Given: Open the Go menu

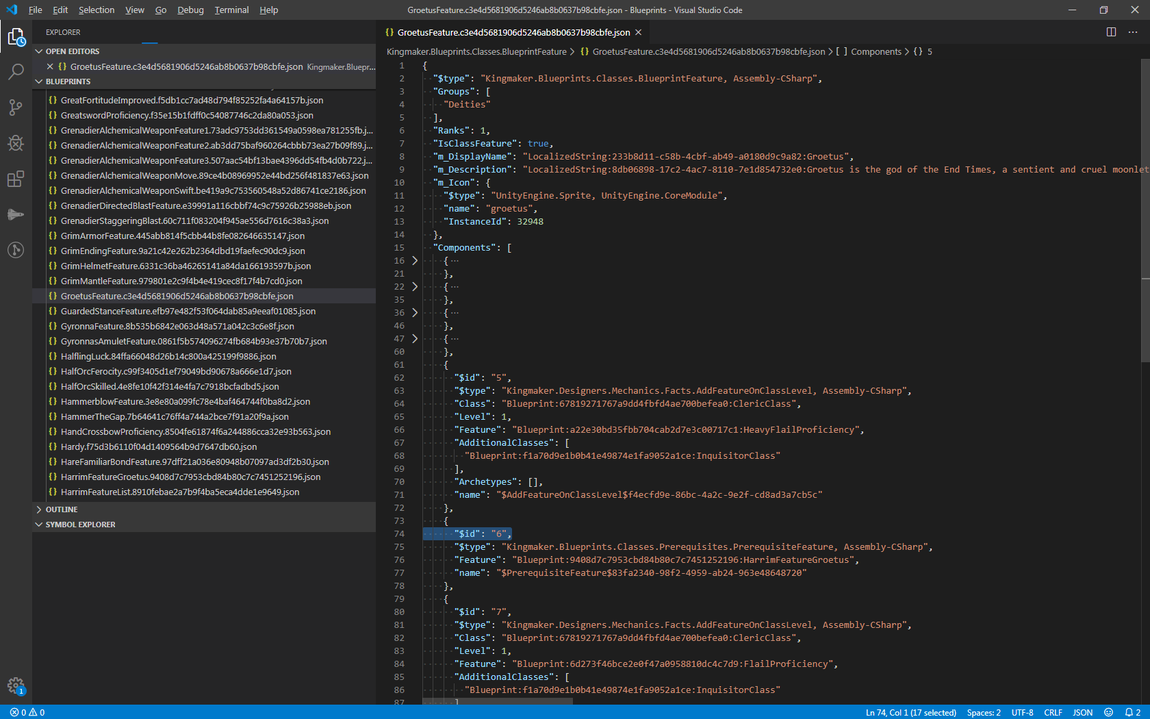Looking at the screenshot, I should 161,10.
